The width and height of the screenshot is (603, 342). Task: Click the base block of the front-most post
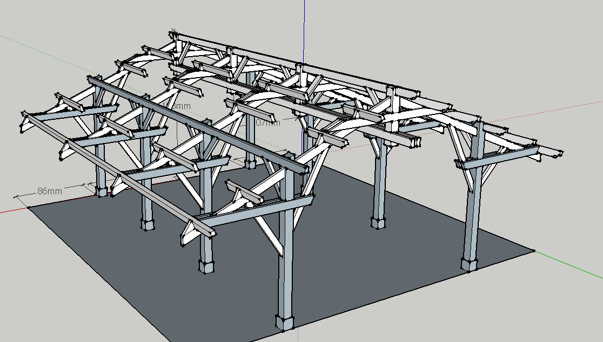click(x=285, y=322)
